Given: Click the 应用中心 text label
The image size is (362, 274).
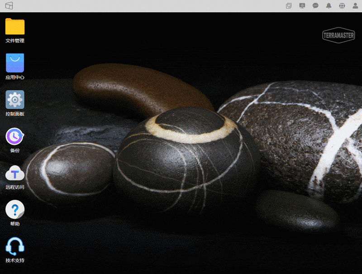Looking at the screenshot, I should (x=15, y=77).
